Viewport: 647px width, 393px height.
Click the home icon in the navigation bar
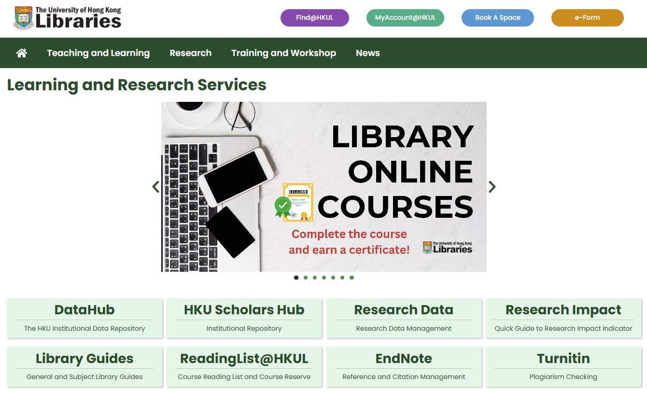21,53
